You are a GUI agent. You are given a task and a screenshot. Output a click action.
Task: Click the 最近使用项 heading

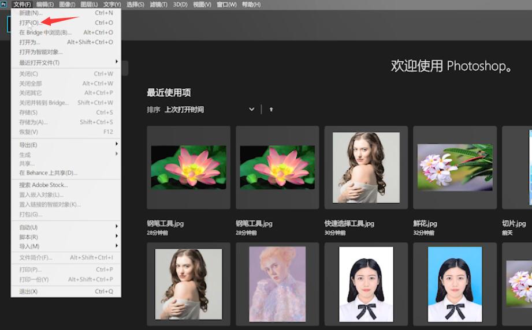coord(169,92)
